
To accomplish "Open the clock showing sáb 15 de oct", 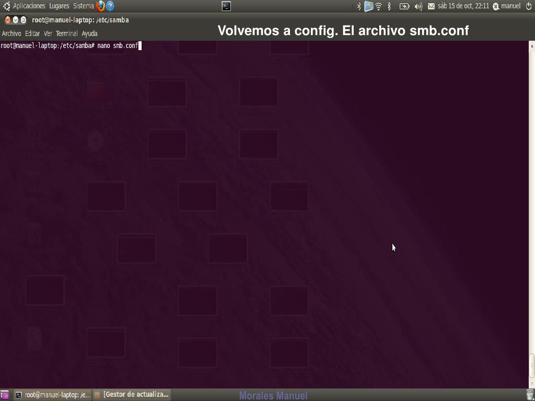I will click(x=463, y=6).
